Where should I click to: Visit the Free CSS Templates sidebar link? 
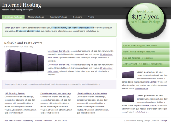pos(145,58)
